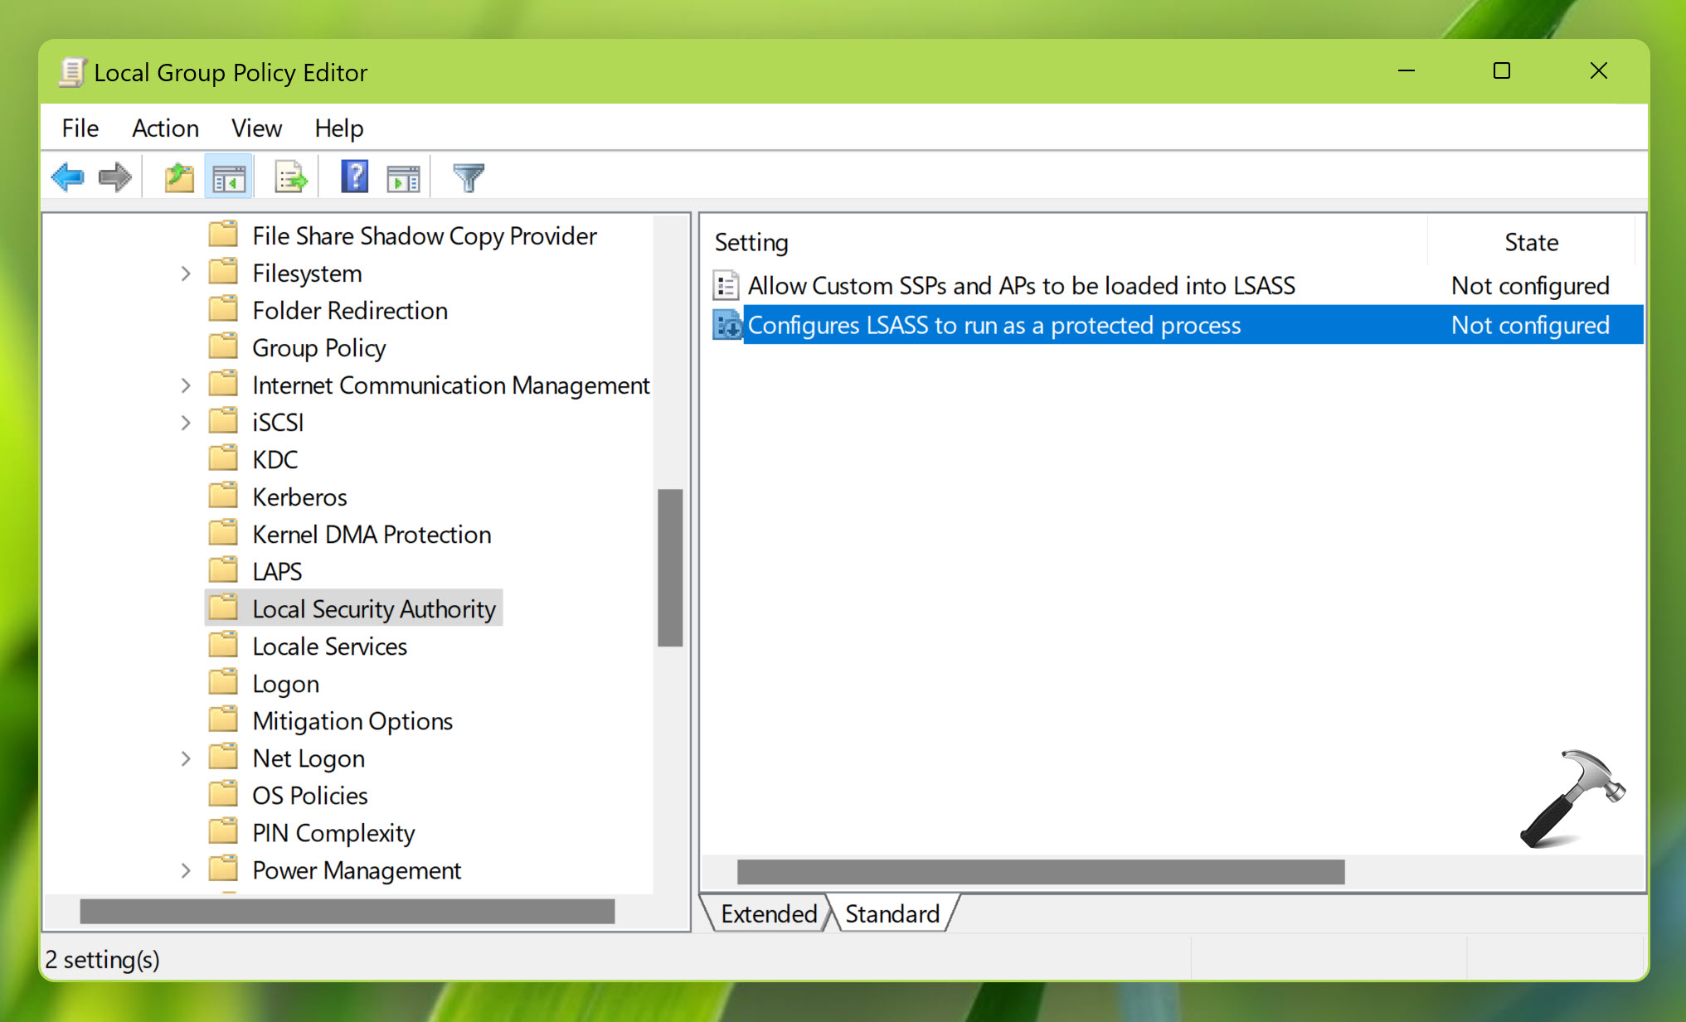Click the tree pane vertical scrollbar thumb
1686x1022 pixels.
click(x=670, y=568)
